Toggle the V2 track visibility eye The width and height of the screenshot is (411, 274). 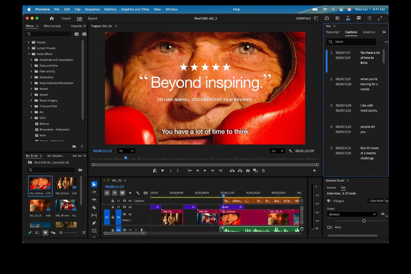click(x=130, y=207)
